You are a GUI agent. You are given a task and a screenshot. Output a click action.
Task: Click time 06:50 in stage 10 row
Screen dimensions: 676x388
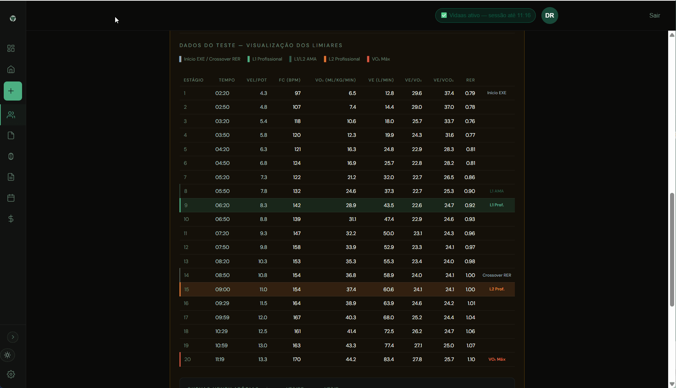222,219
